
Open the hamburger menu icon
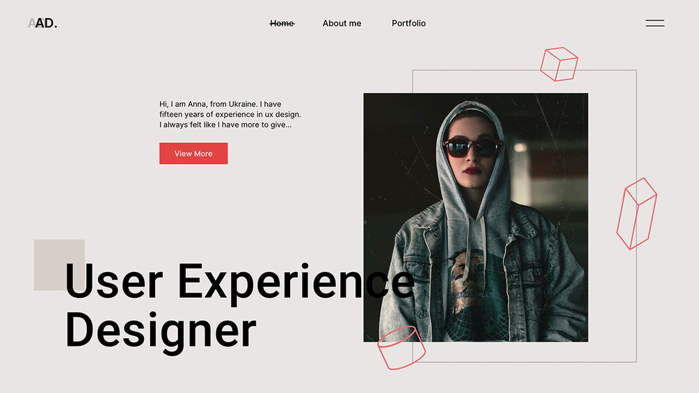pos(655,23)
